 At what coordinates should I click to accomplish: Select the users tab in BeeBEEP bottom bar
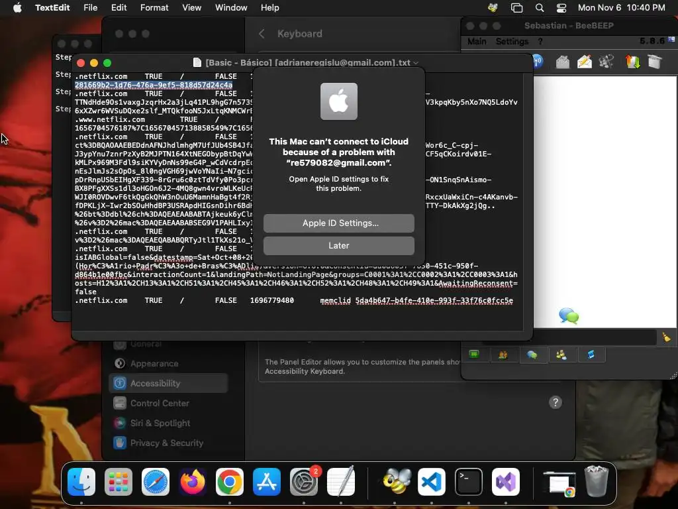pos(503,355)
